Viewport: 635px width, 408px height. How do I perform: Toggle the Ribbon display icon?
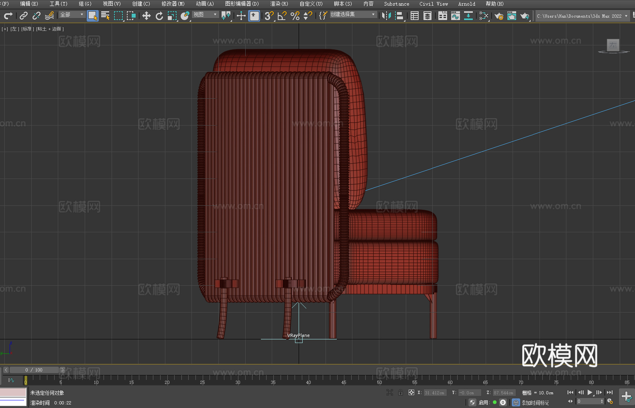tap(443, 16)
